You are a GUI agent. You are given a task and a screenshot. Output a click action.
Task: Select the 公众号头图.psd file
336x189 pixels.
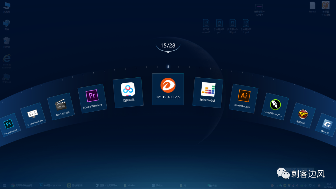coord(219,26)
